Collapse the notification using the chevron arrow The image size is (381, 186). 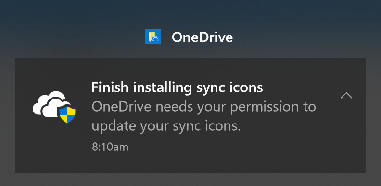point(346,96)
